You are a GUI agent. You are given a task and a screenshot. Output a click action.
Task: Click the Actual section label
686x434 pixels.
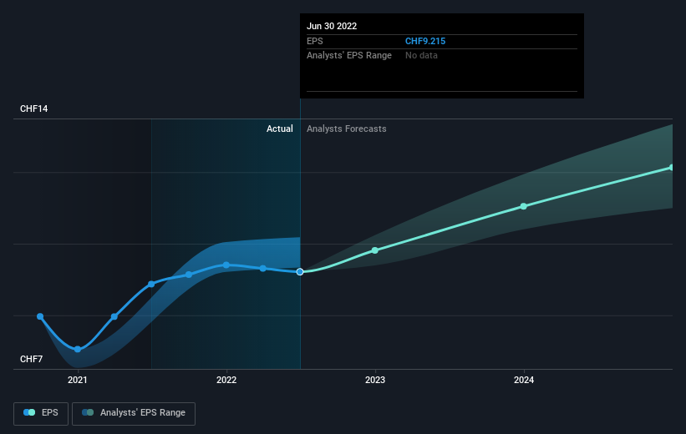pyautogui.click(x=280, y=129)
